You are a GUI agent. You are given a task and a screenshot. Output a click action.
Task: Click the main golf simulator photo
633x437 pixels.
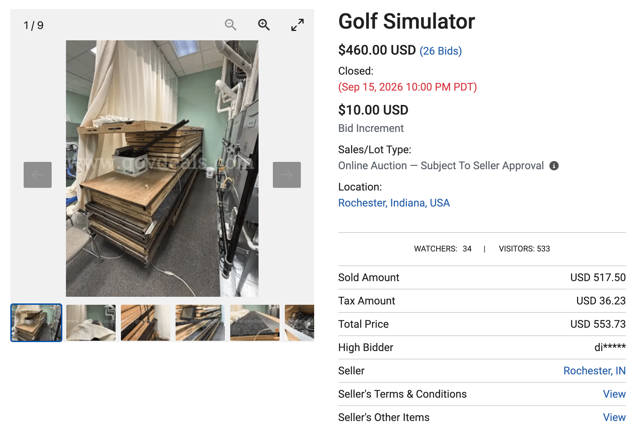coord(162,169)
